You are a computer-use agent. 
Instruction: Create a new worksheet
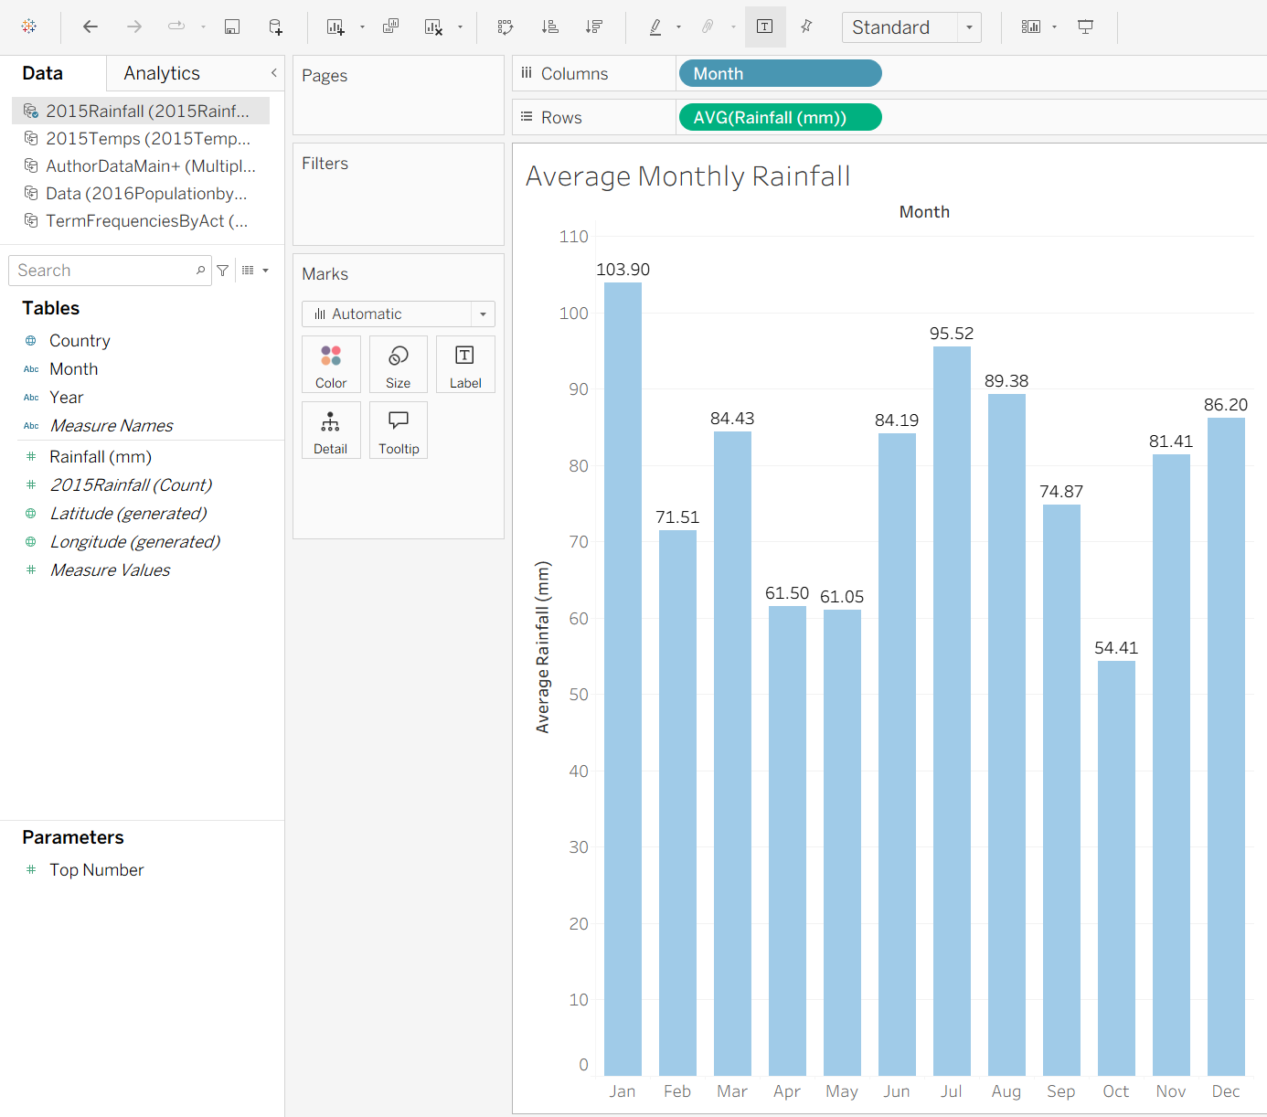335,27
